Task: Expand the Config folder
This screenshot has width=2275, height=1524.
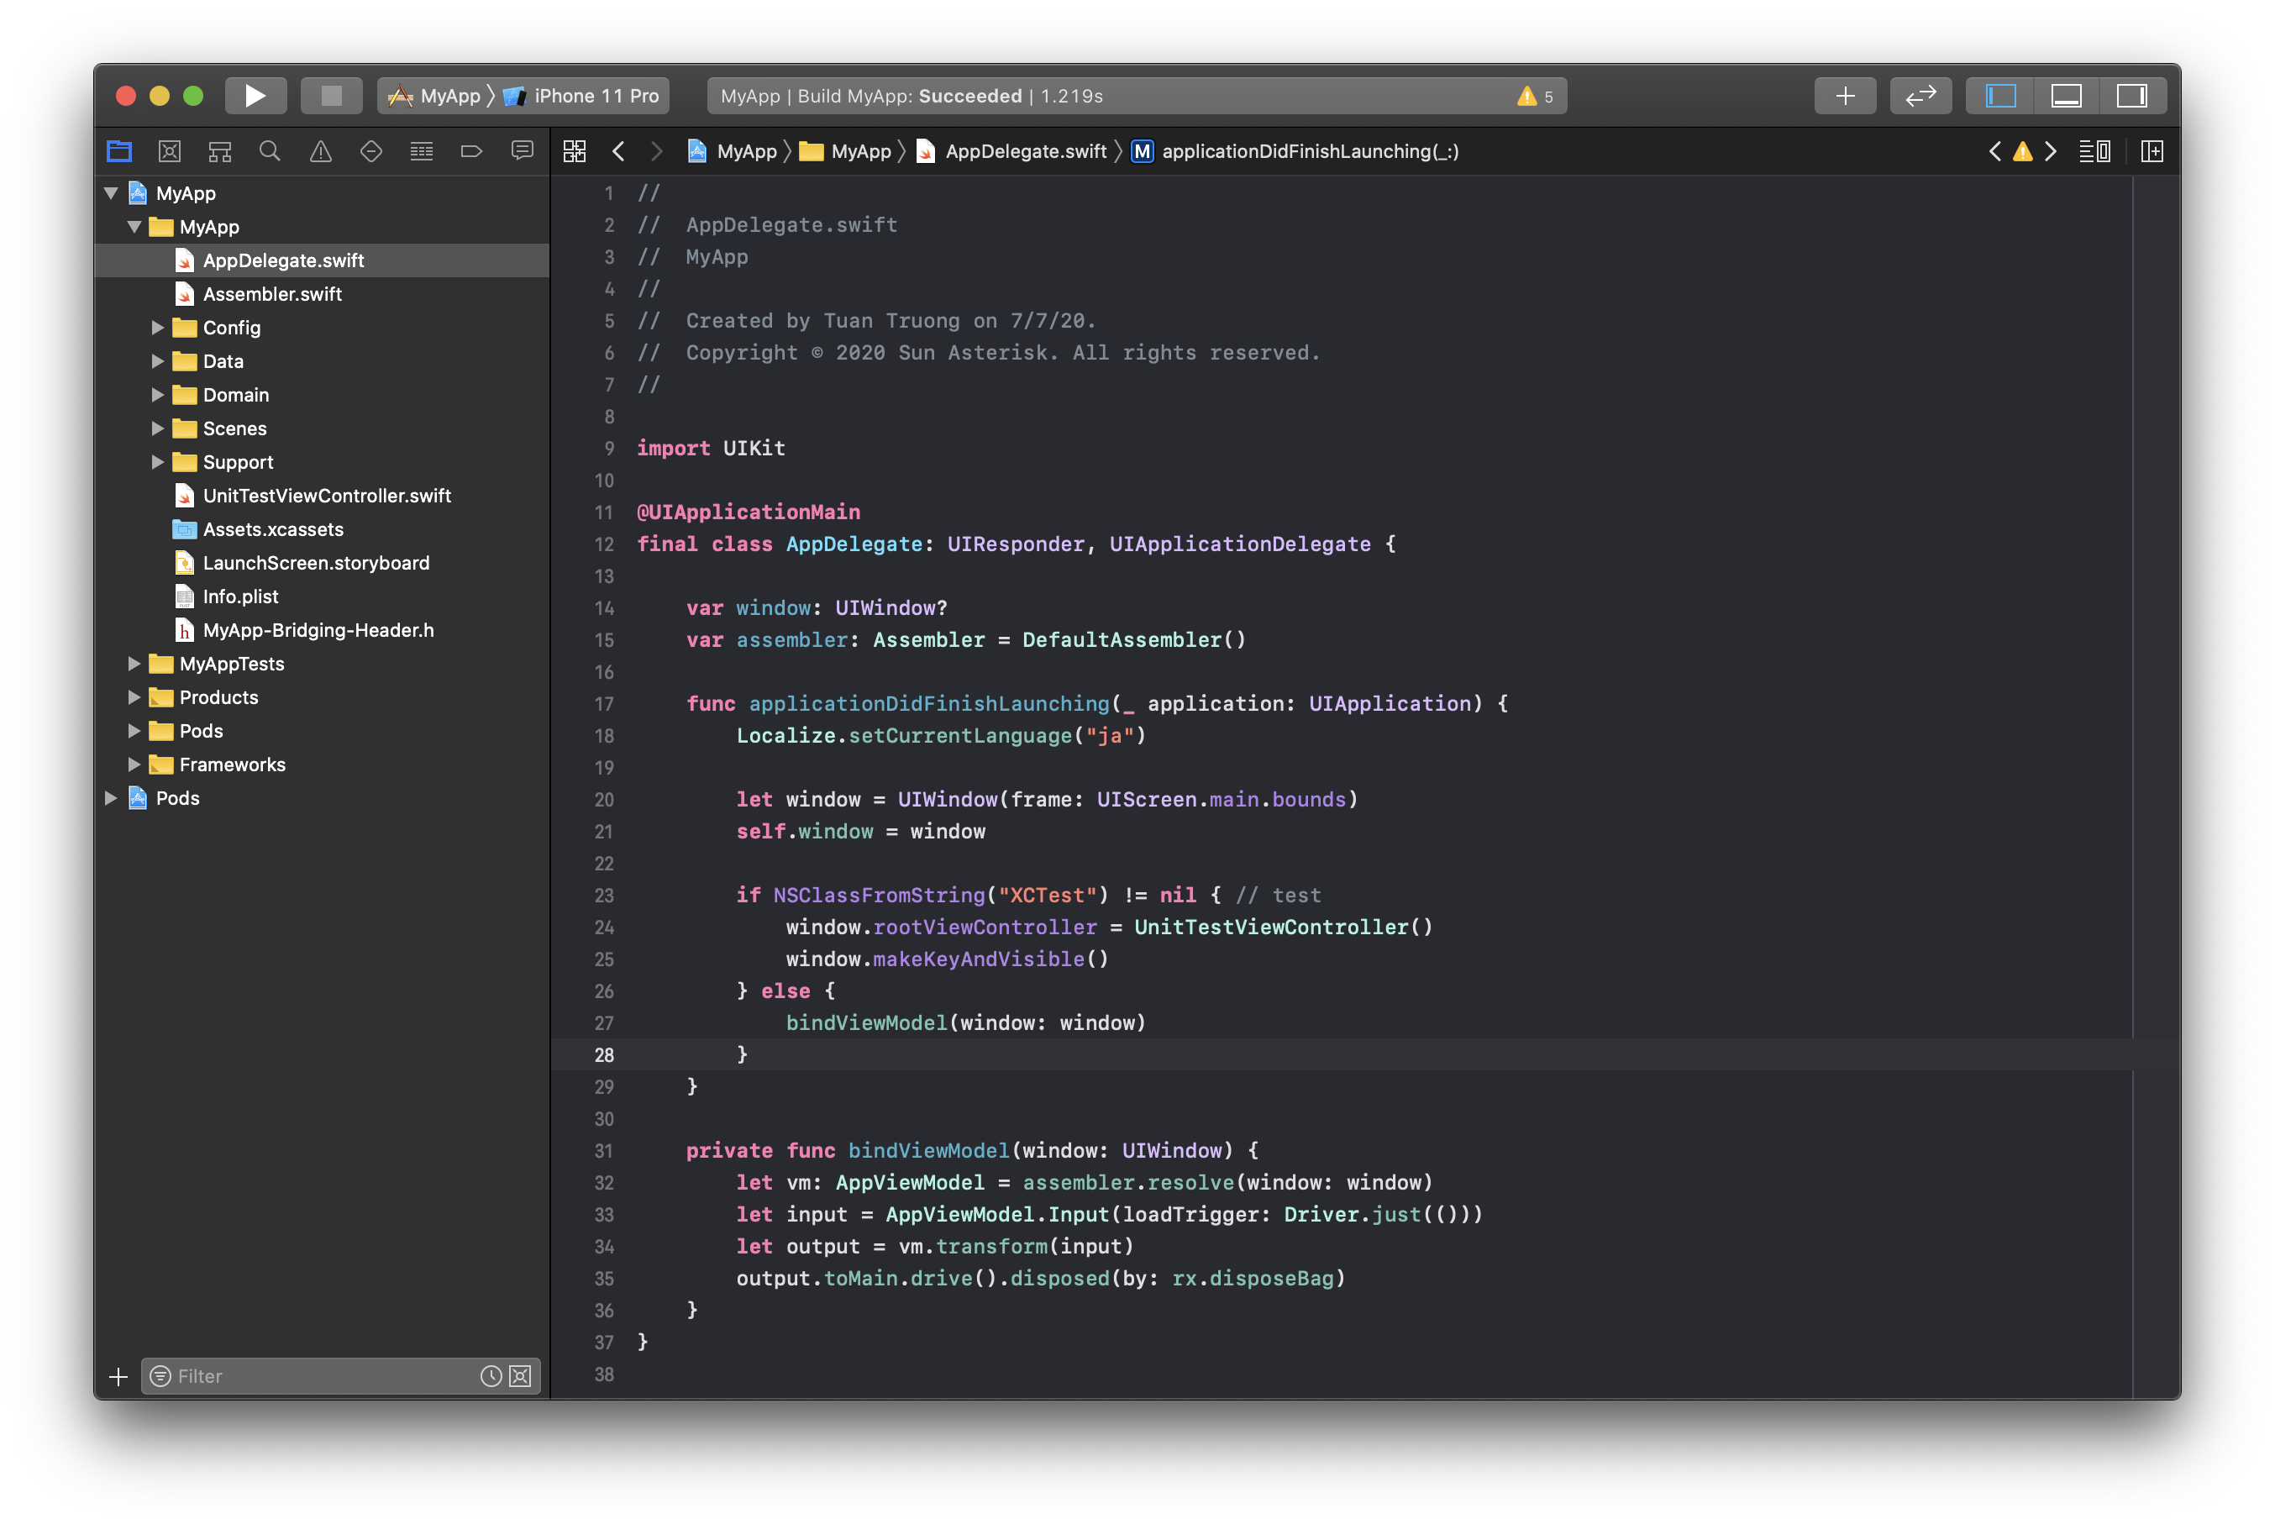Action: click(157, 328)
